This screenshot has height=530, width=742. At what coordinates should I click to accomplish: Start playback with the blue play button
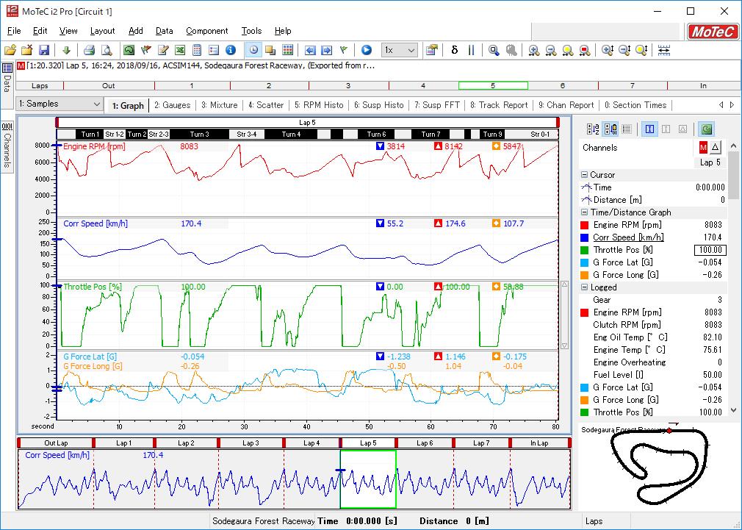[367, 50]
